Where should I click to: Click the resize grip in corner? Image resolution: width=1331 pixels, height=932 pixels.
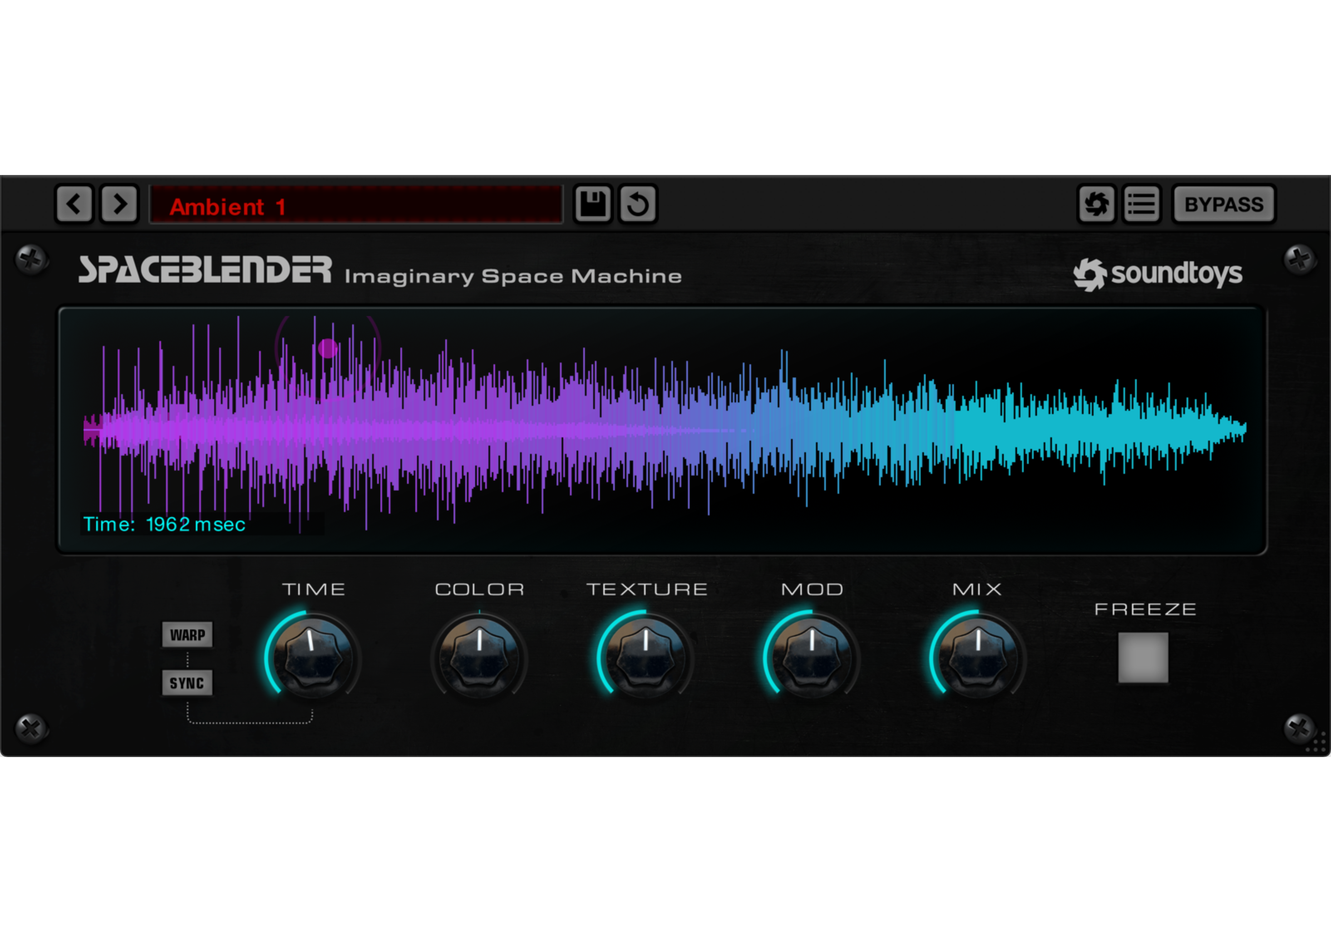click(1315, 742)
